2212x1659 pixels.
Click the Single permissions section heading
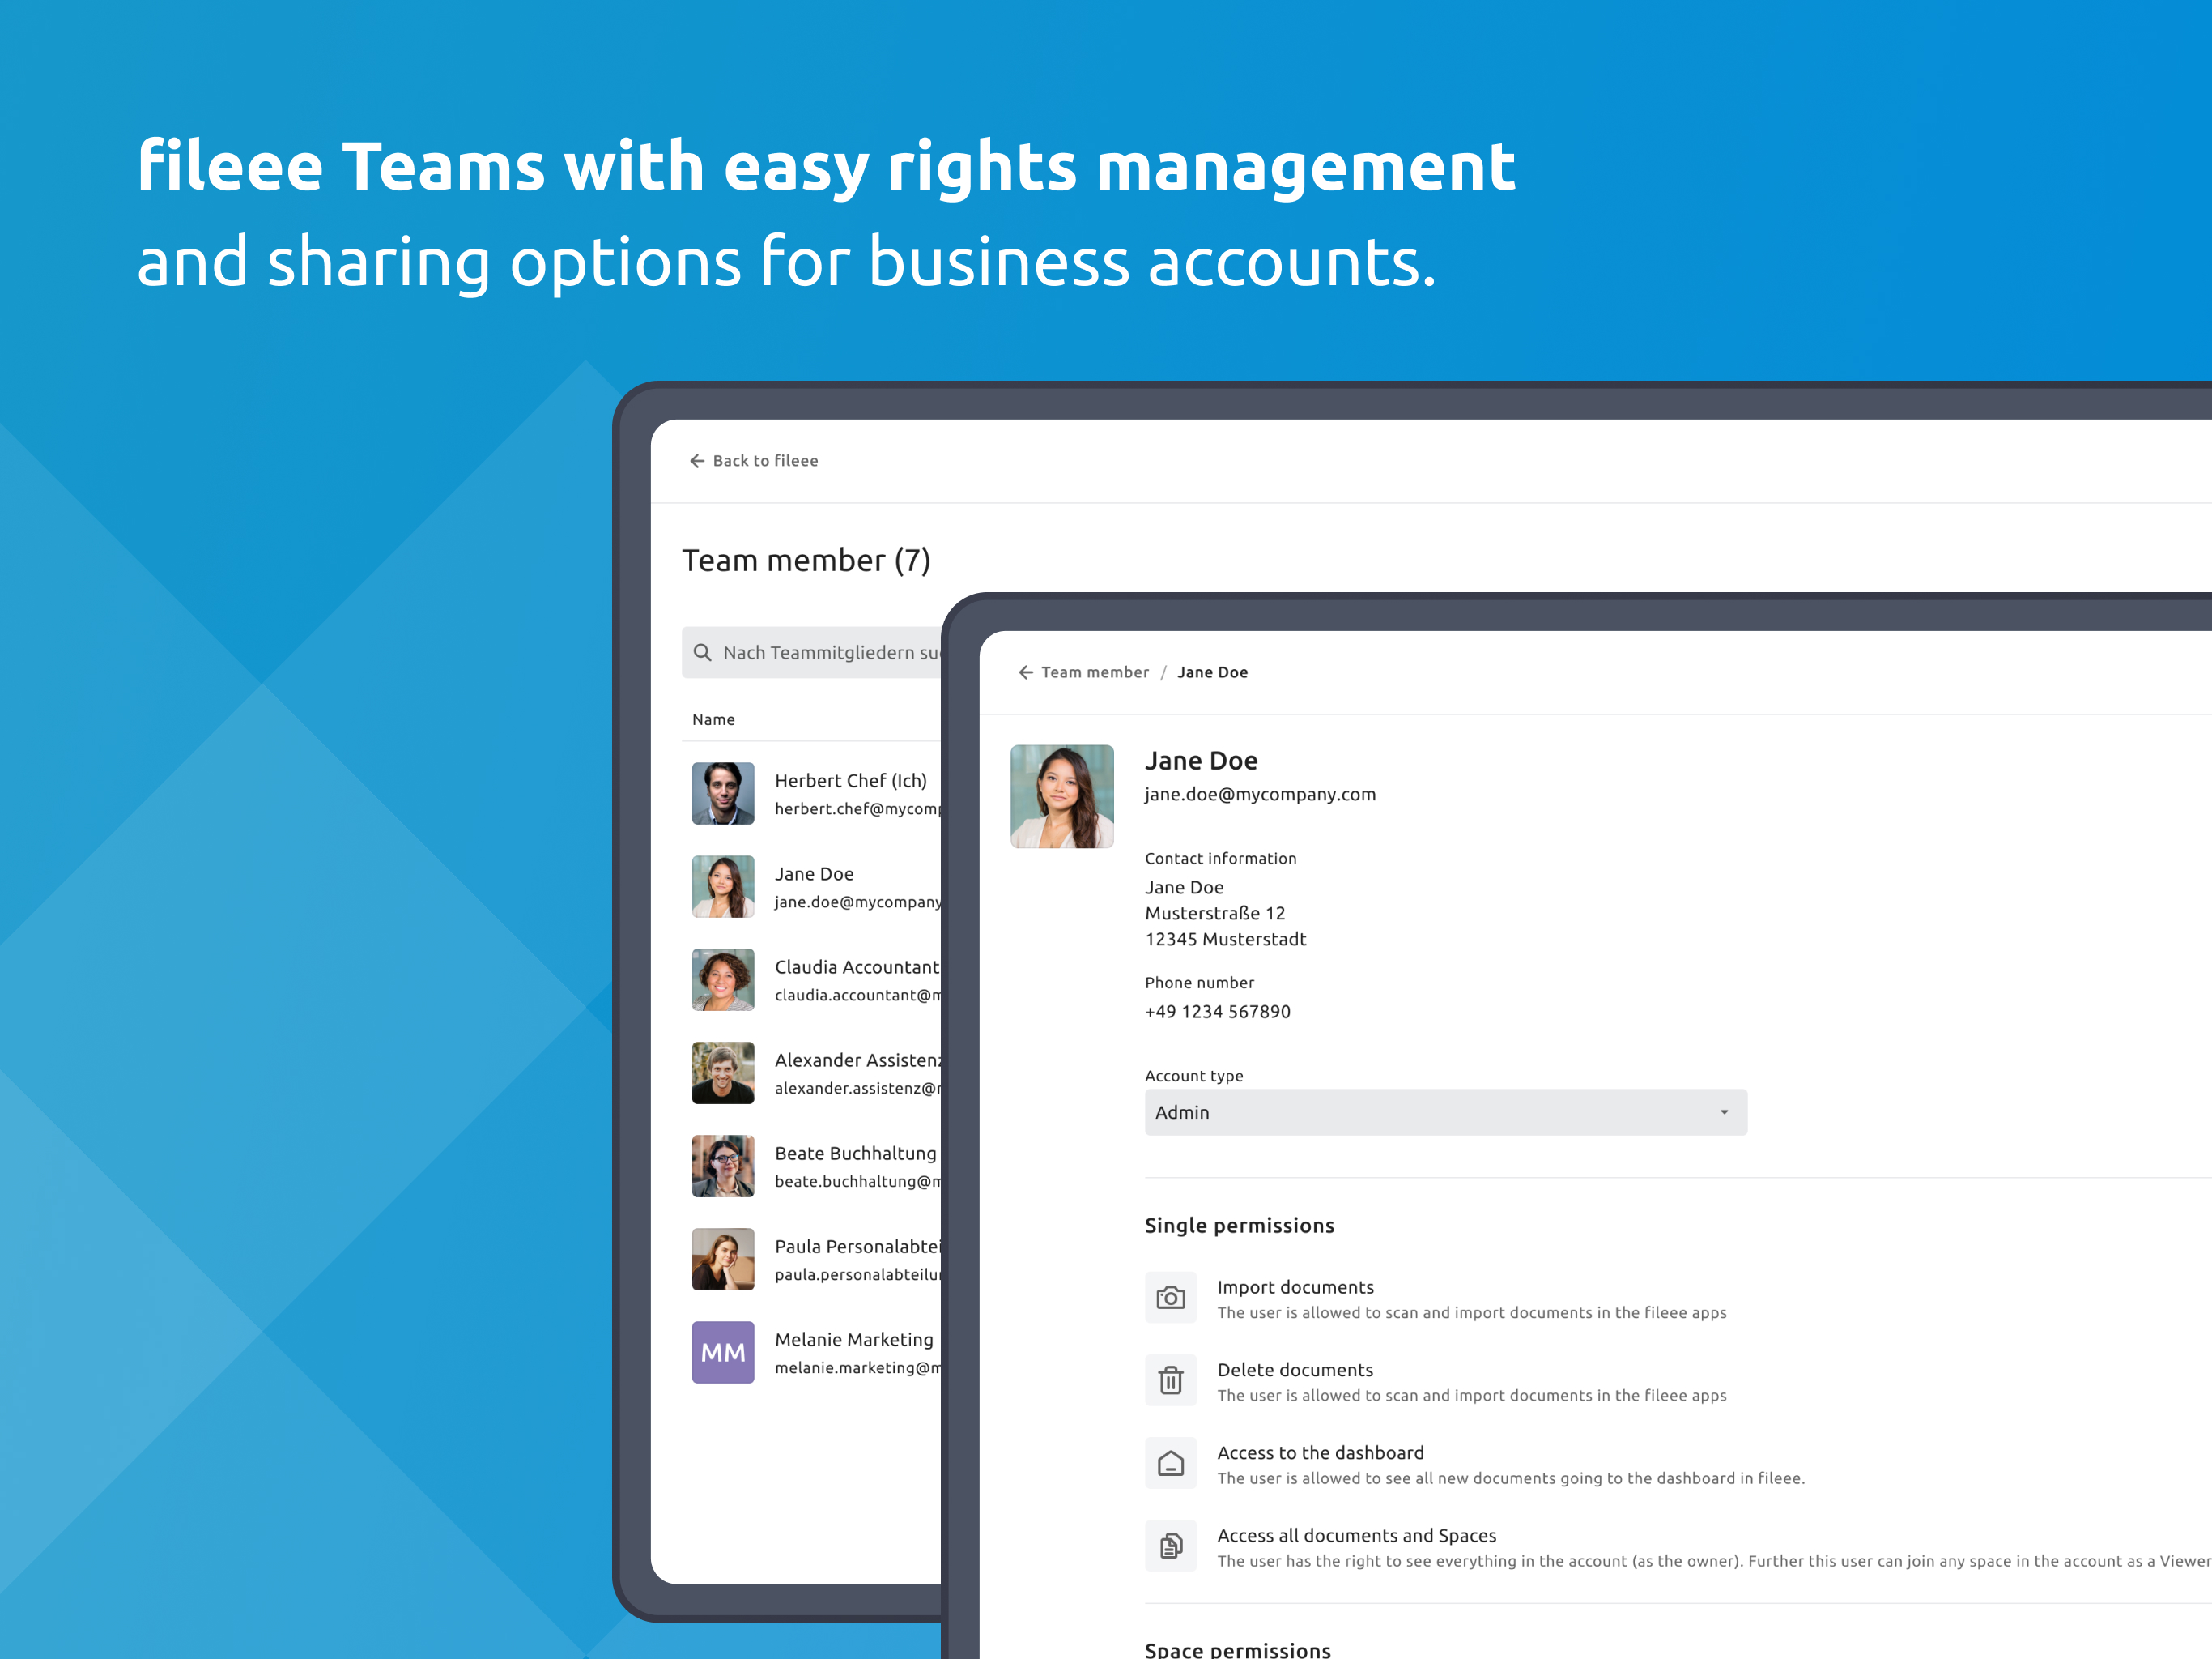[x=1239, y=1226]
